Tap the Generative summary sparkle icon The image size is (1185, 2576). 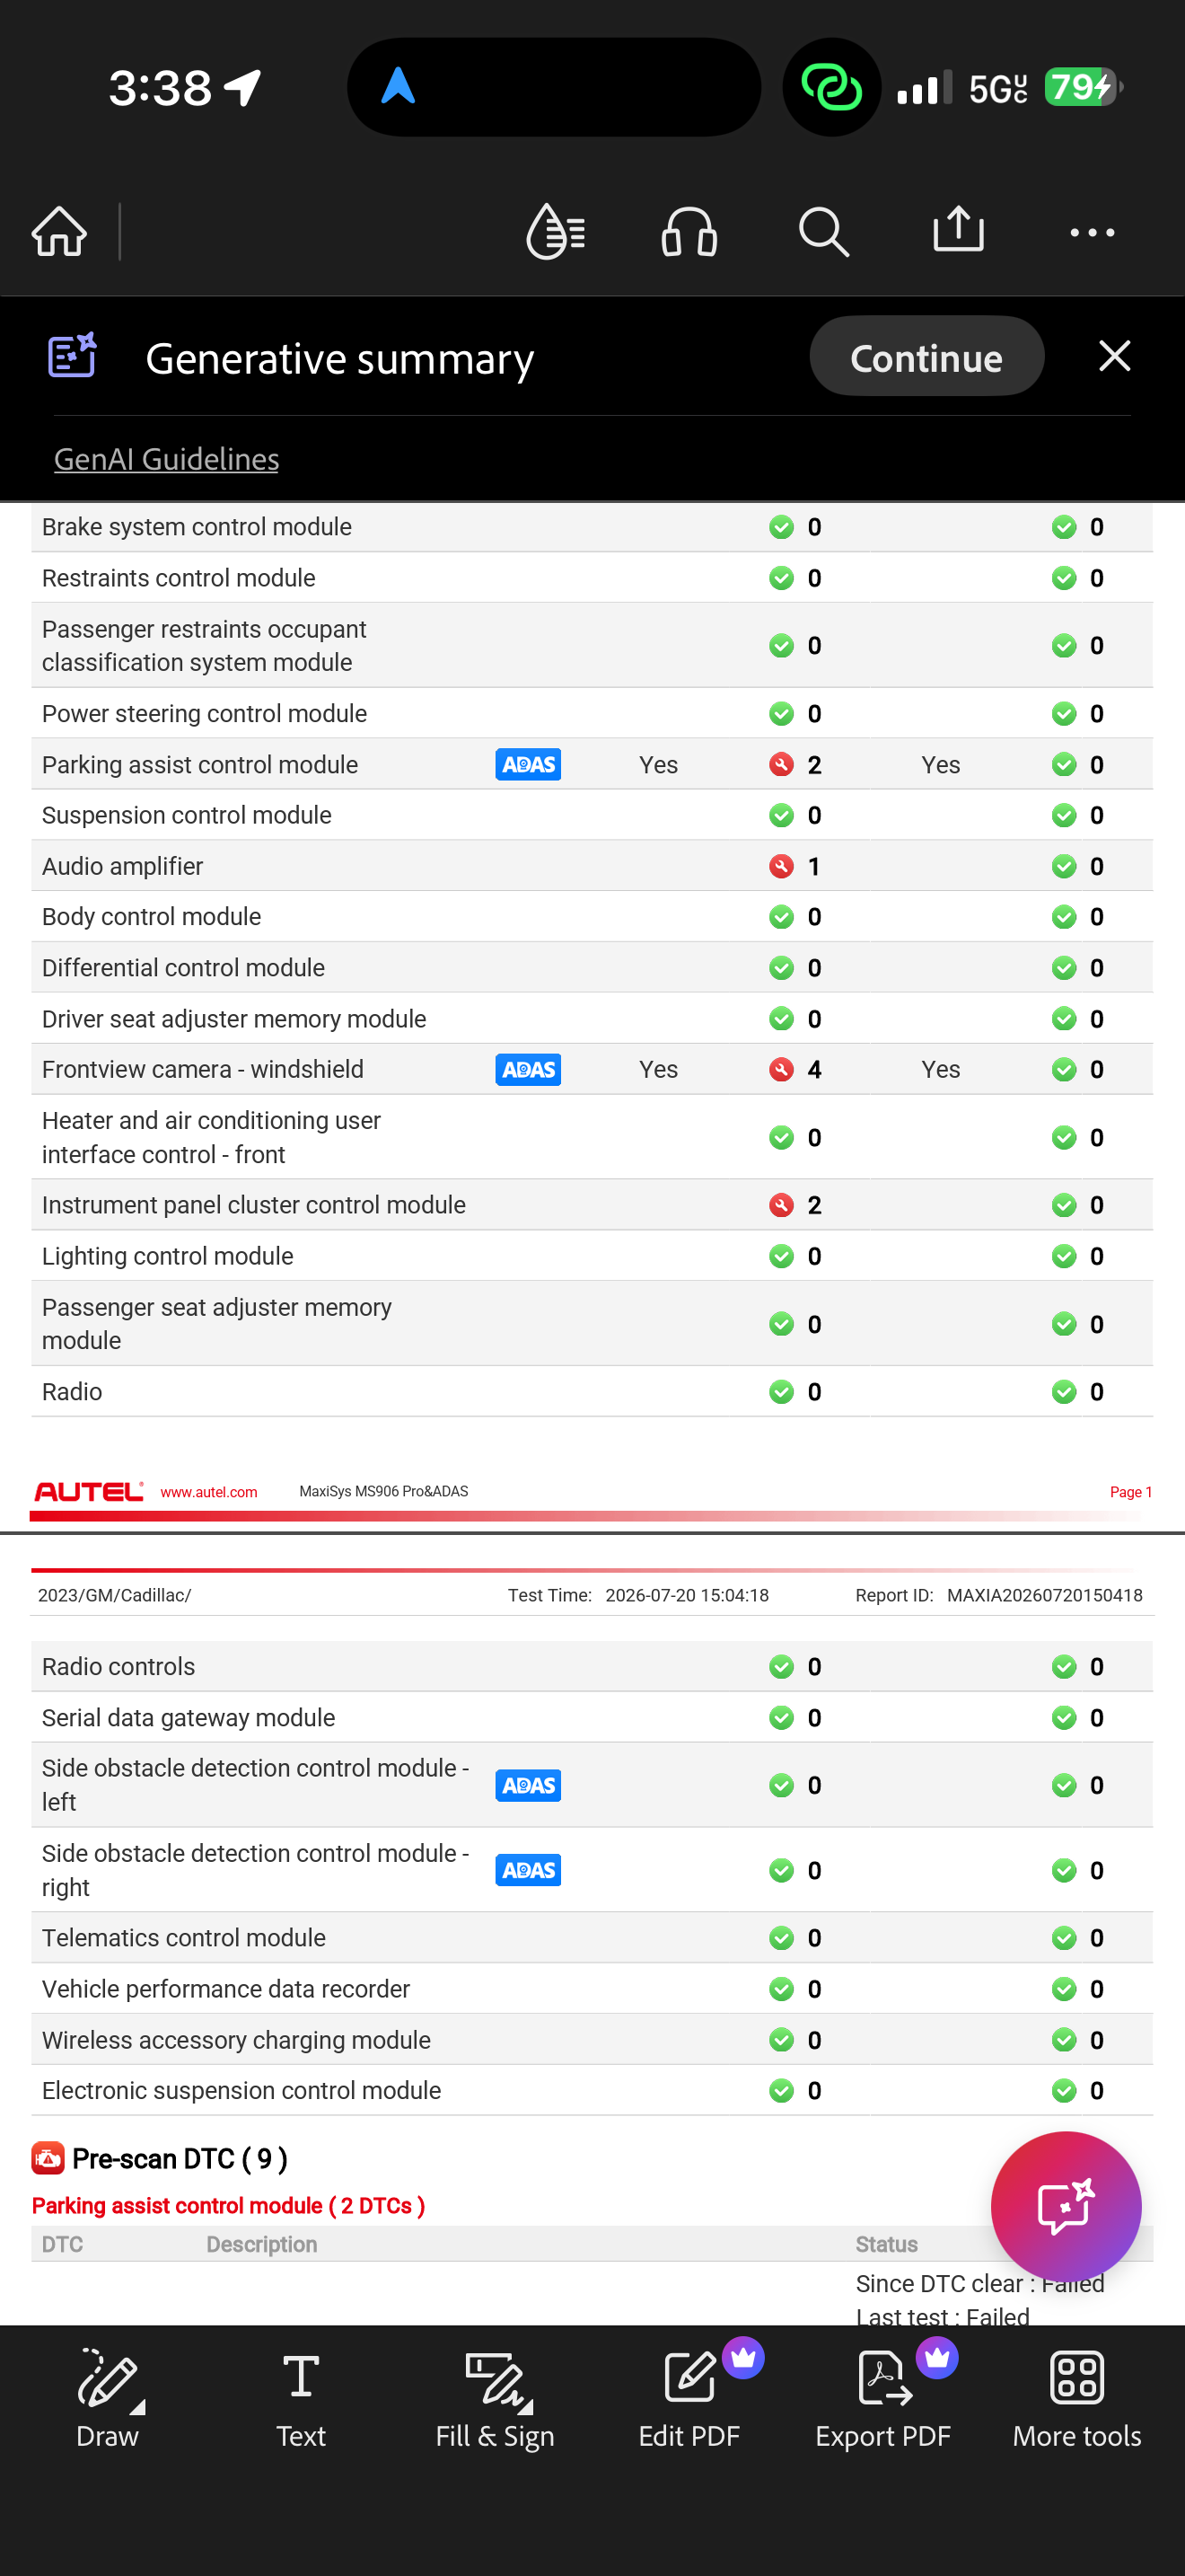point(73,356)
